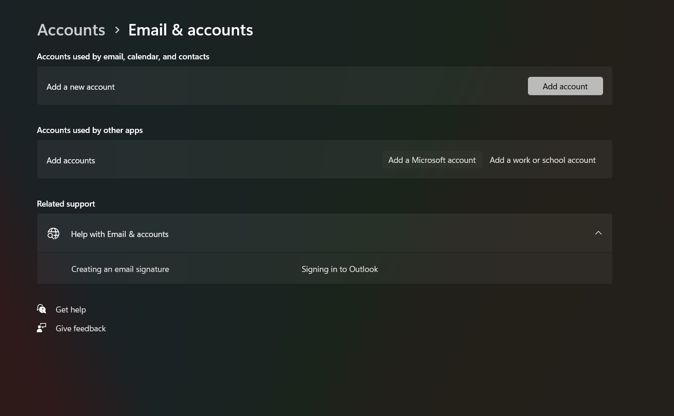Click the Get help icon
The width and height of the screenshot is (674, 416).
point(41,309)
